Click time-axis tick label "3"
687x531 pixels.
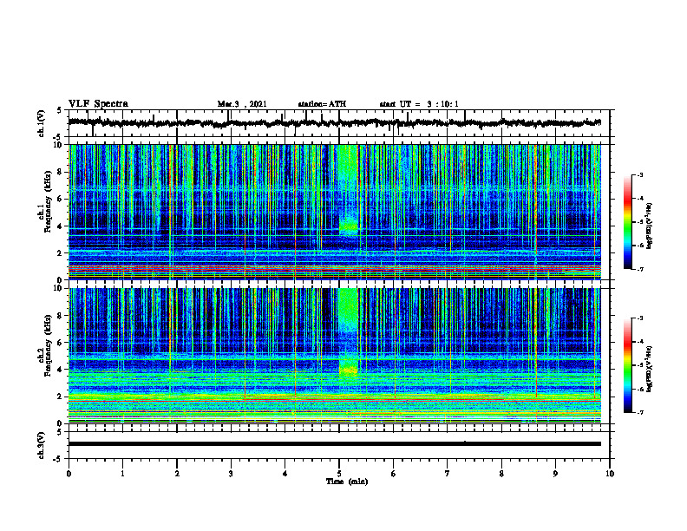tap(231, 474)
